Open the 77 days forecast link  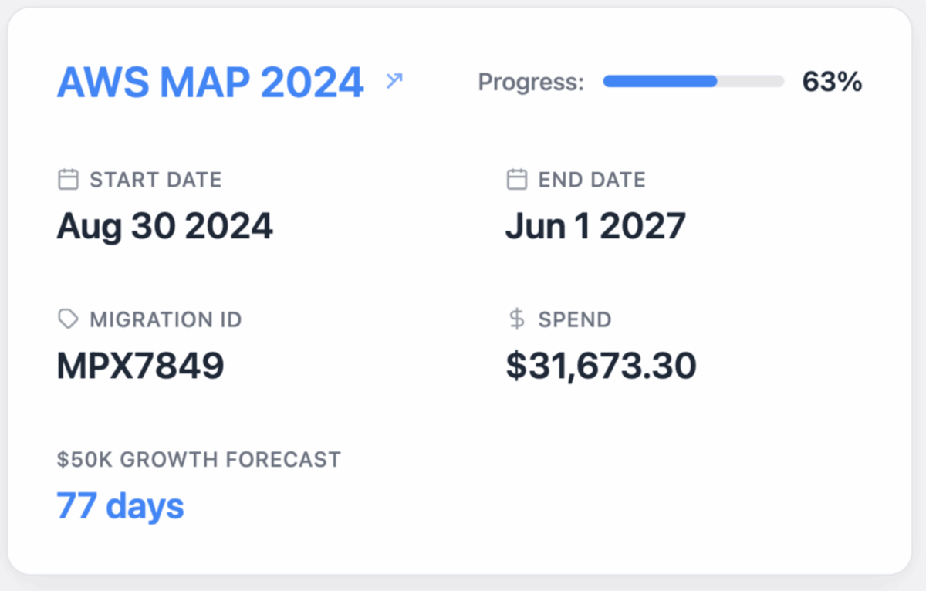[120, 506]
